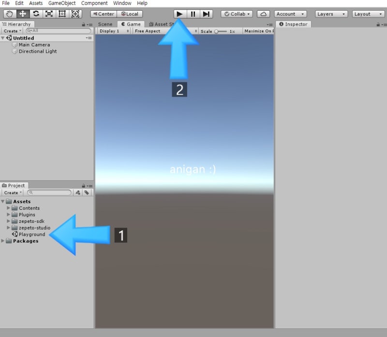The height and width of the screenshot is (337, 387).
Task: Open Project Create menu
Action: pos(13,193)
